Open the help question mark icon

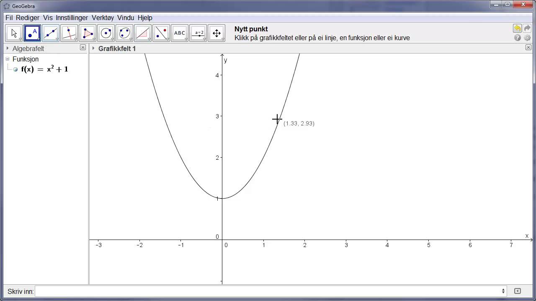point(518,38)
